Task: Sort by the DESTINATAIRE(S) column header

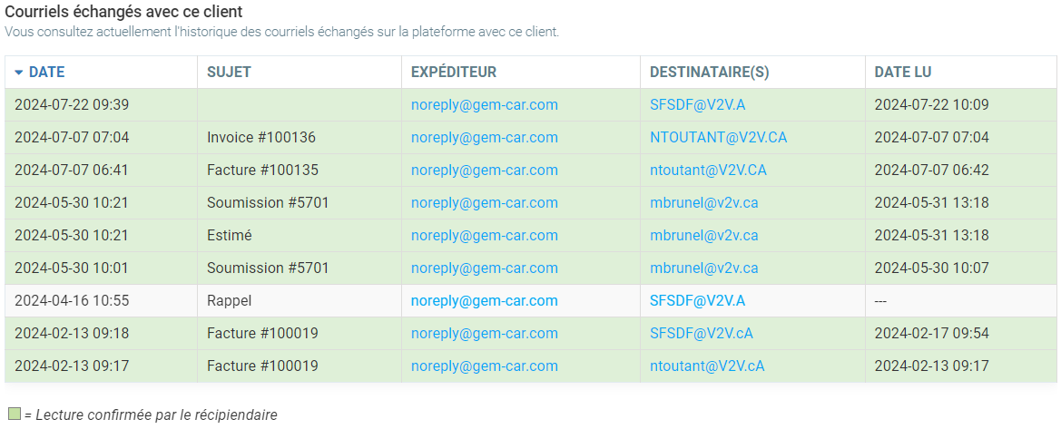Action: 710,73
